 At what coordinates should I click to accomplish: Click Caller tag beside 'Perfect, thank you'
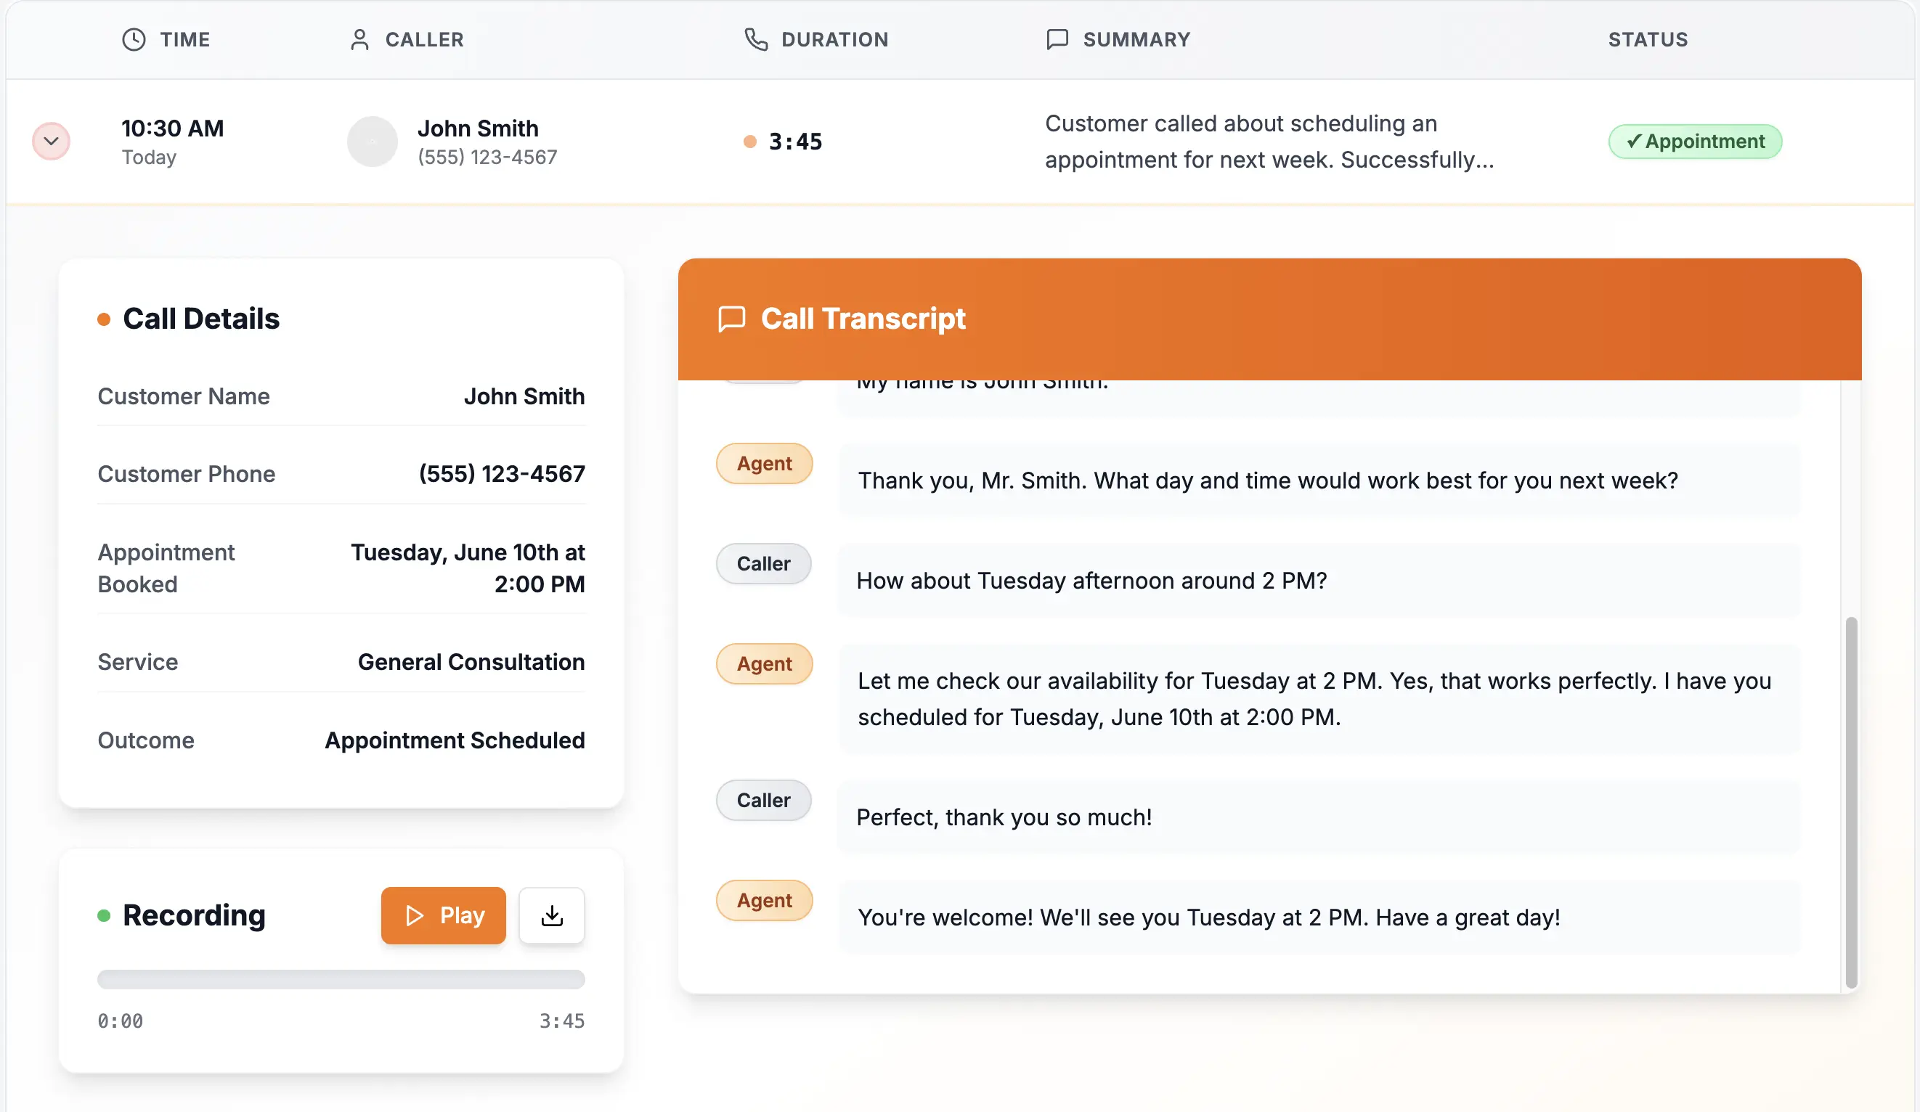[763, 800]
